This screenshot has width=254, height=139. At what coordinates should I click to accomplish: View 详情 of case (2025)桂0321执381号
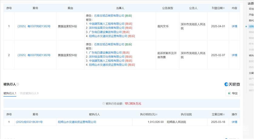[x=234, y=122]
